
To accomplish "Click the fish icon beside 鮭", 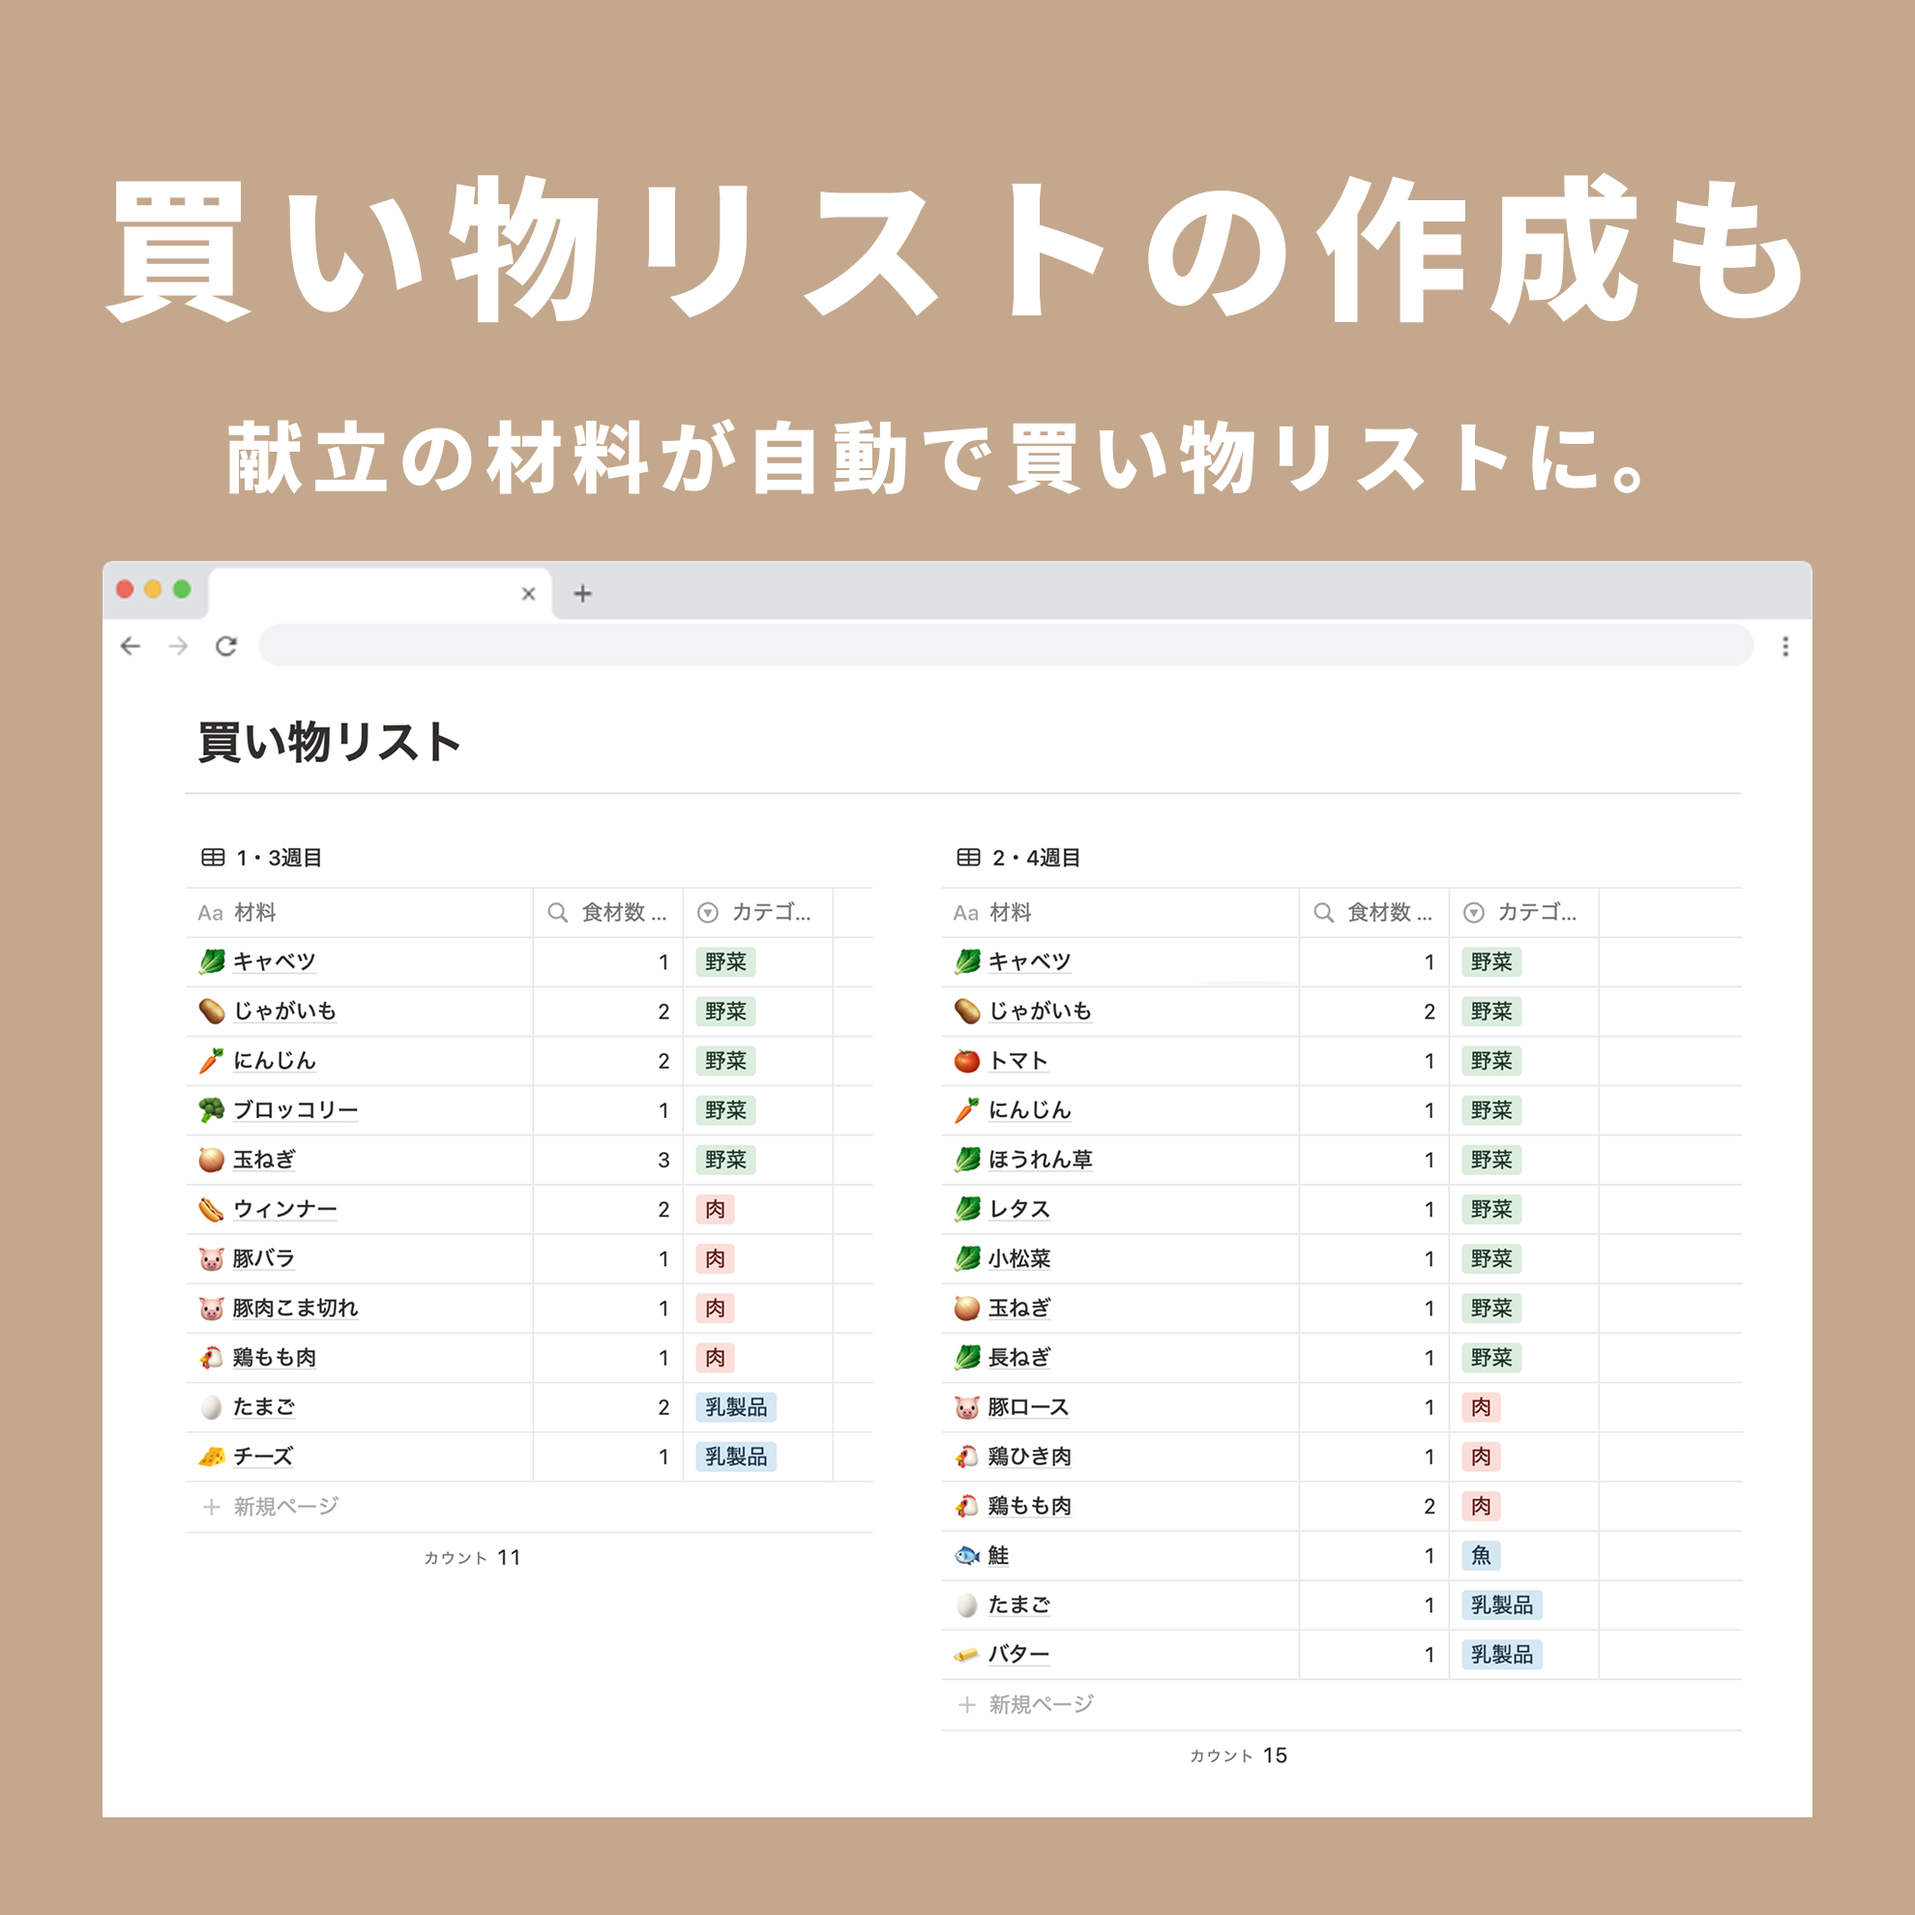I will 966,1555.
